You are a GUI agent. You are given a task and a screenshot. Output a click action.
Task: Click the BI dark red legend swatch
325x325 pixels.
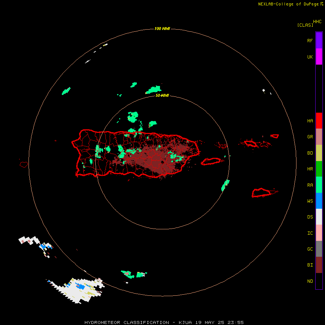click(319, 265)
